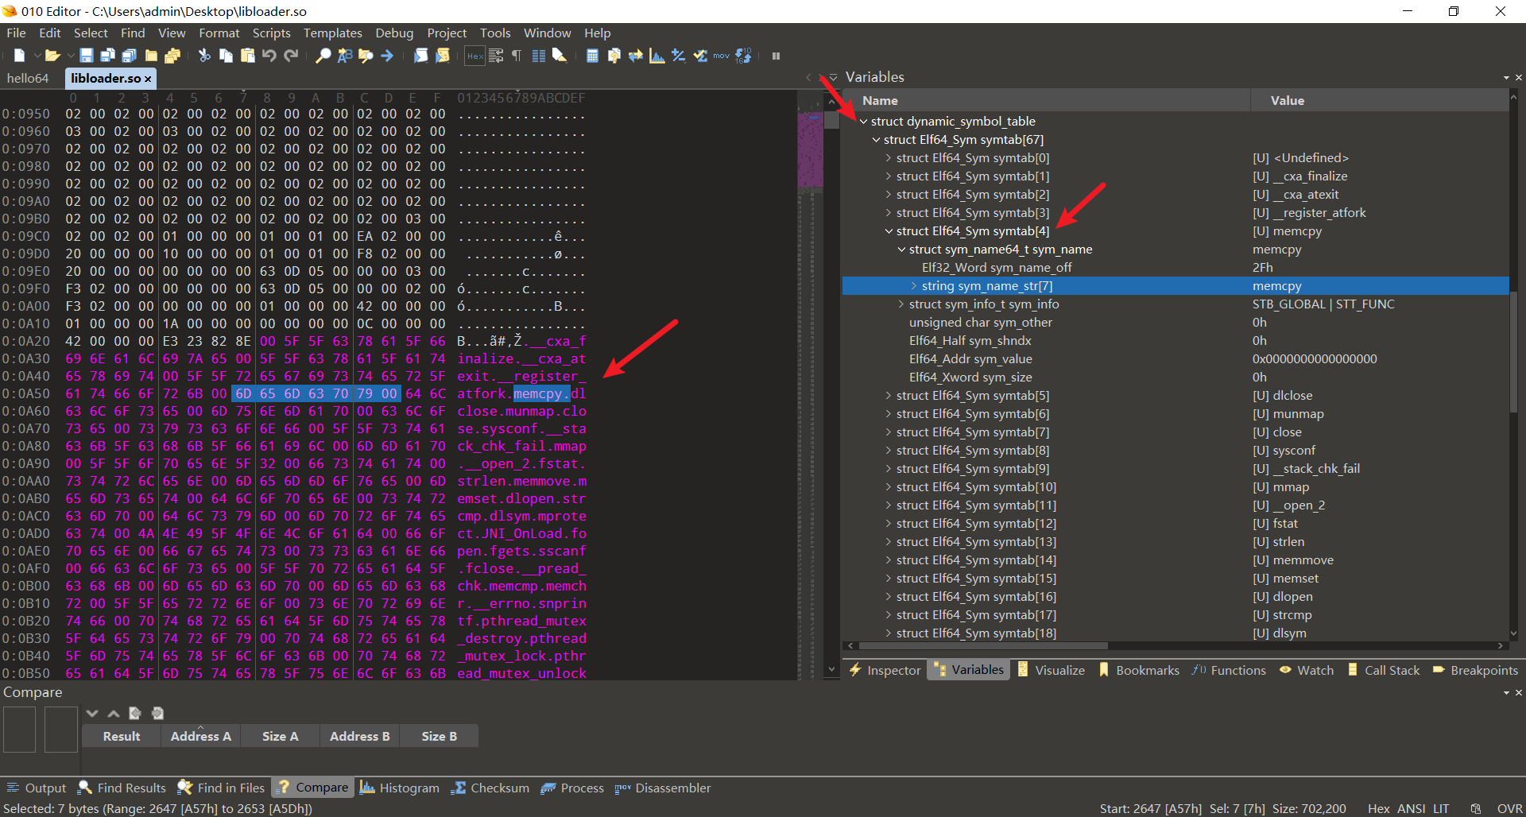Toggle LIT endian setting in status bar
This screenshot has width=1526, height=817.
coord(1441,808)
